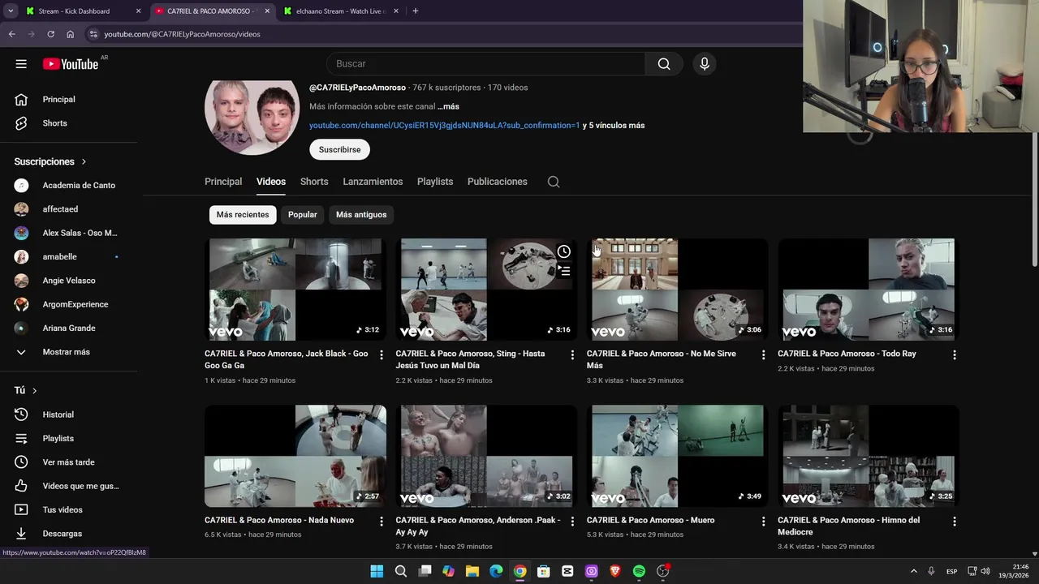The image size is (1039, 584).
Task: Open a new browser tab
Action: coord(416,11)
